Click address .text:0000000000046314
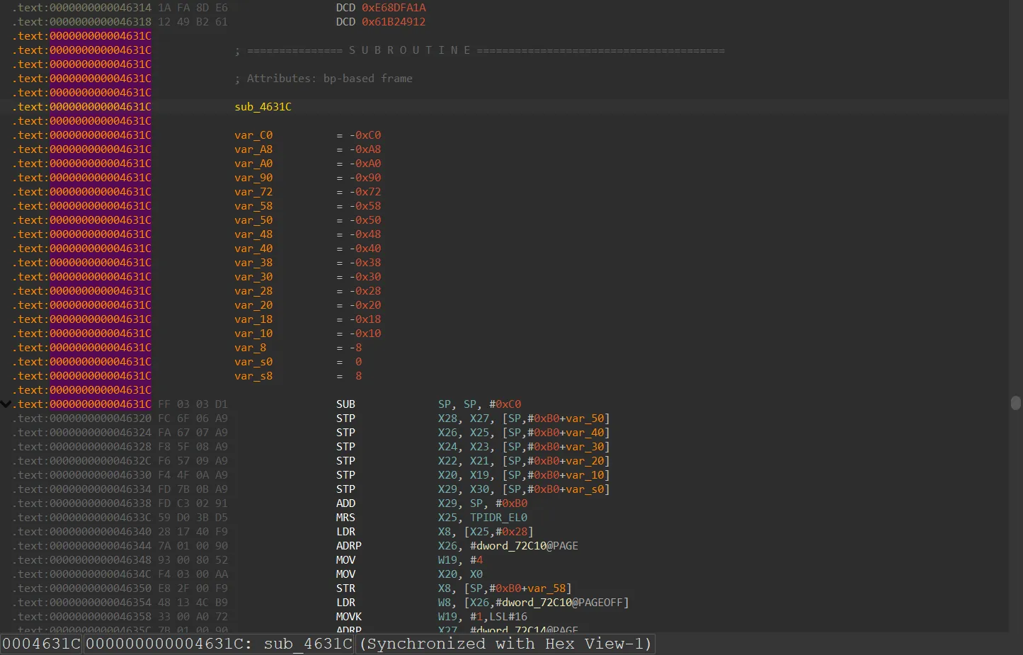The width and height of the screenshot is (1023, 655). tap(81, 8)
